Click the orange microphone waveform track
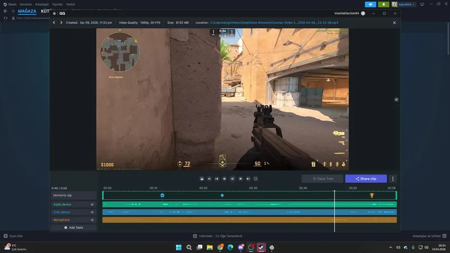The width and height of the screenshot is (450, 253). 250,220
